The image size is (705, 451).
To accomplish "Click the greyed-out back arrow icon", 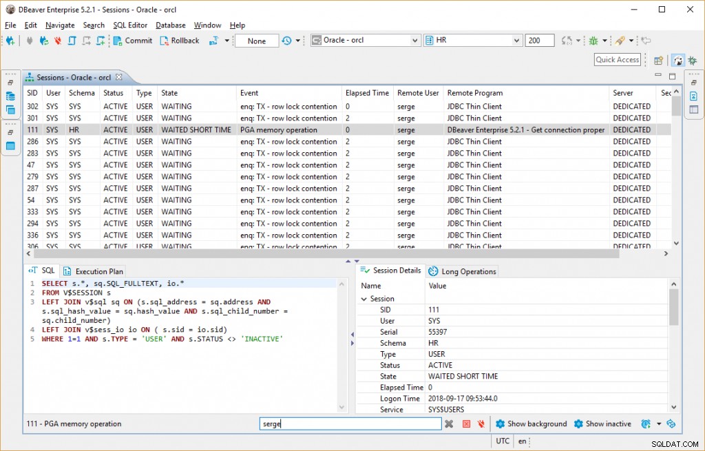I will click(646, 41).
